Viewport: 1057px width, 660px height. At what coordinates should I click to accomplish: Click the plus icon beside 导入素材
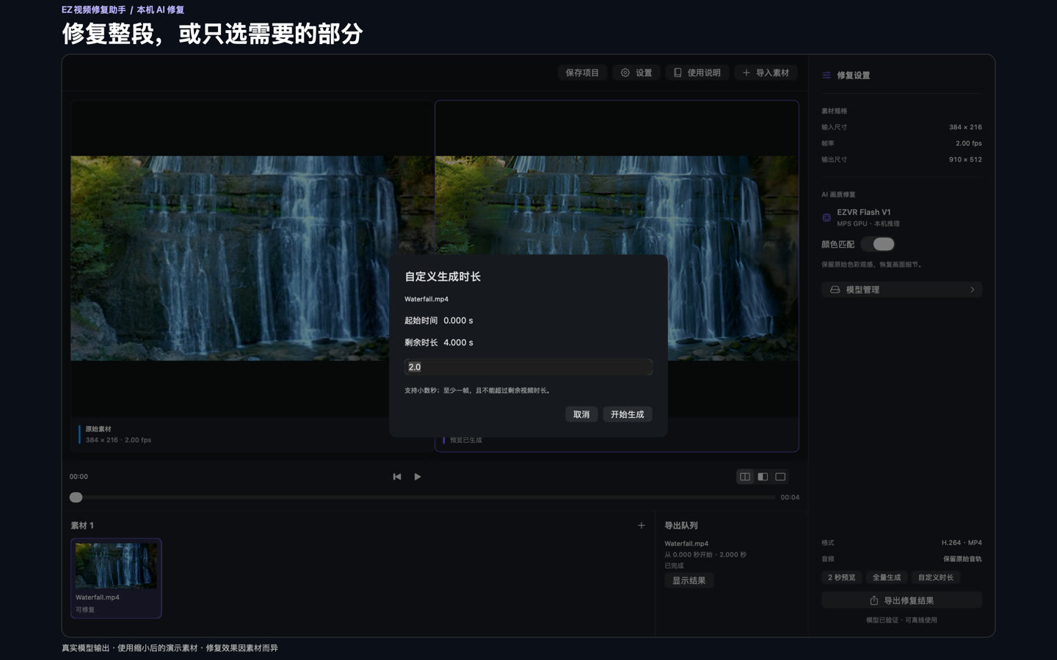click(x=747, y=73)
